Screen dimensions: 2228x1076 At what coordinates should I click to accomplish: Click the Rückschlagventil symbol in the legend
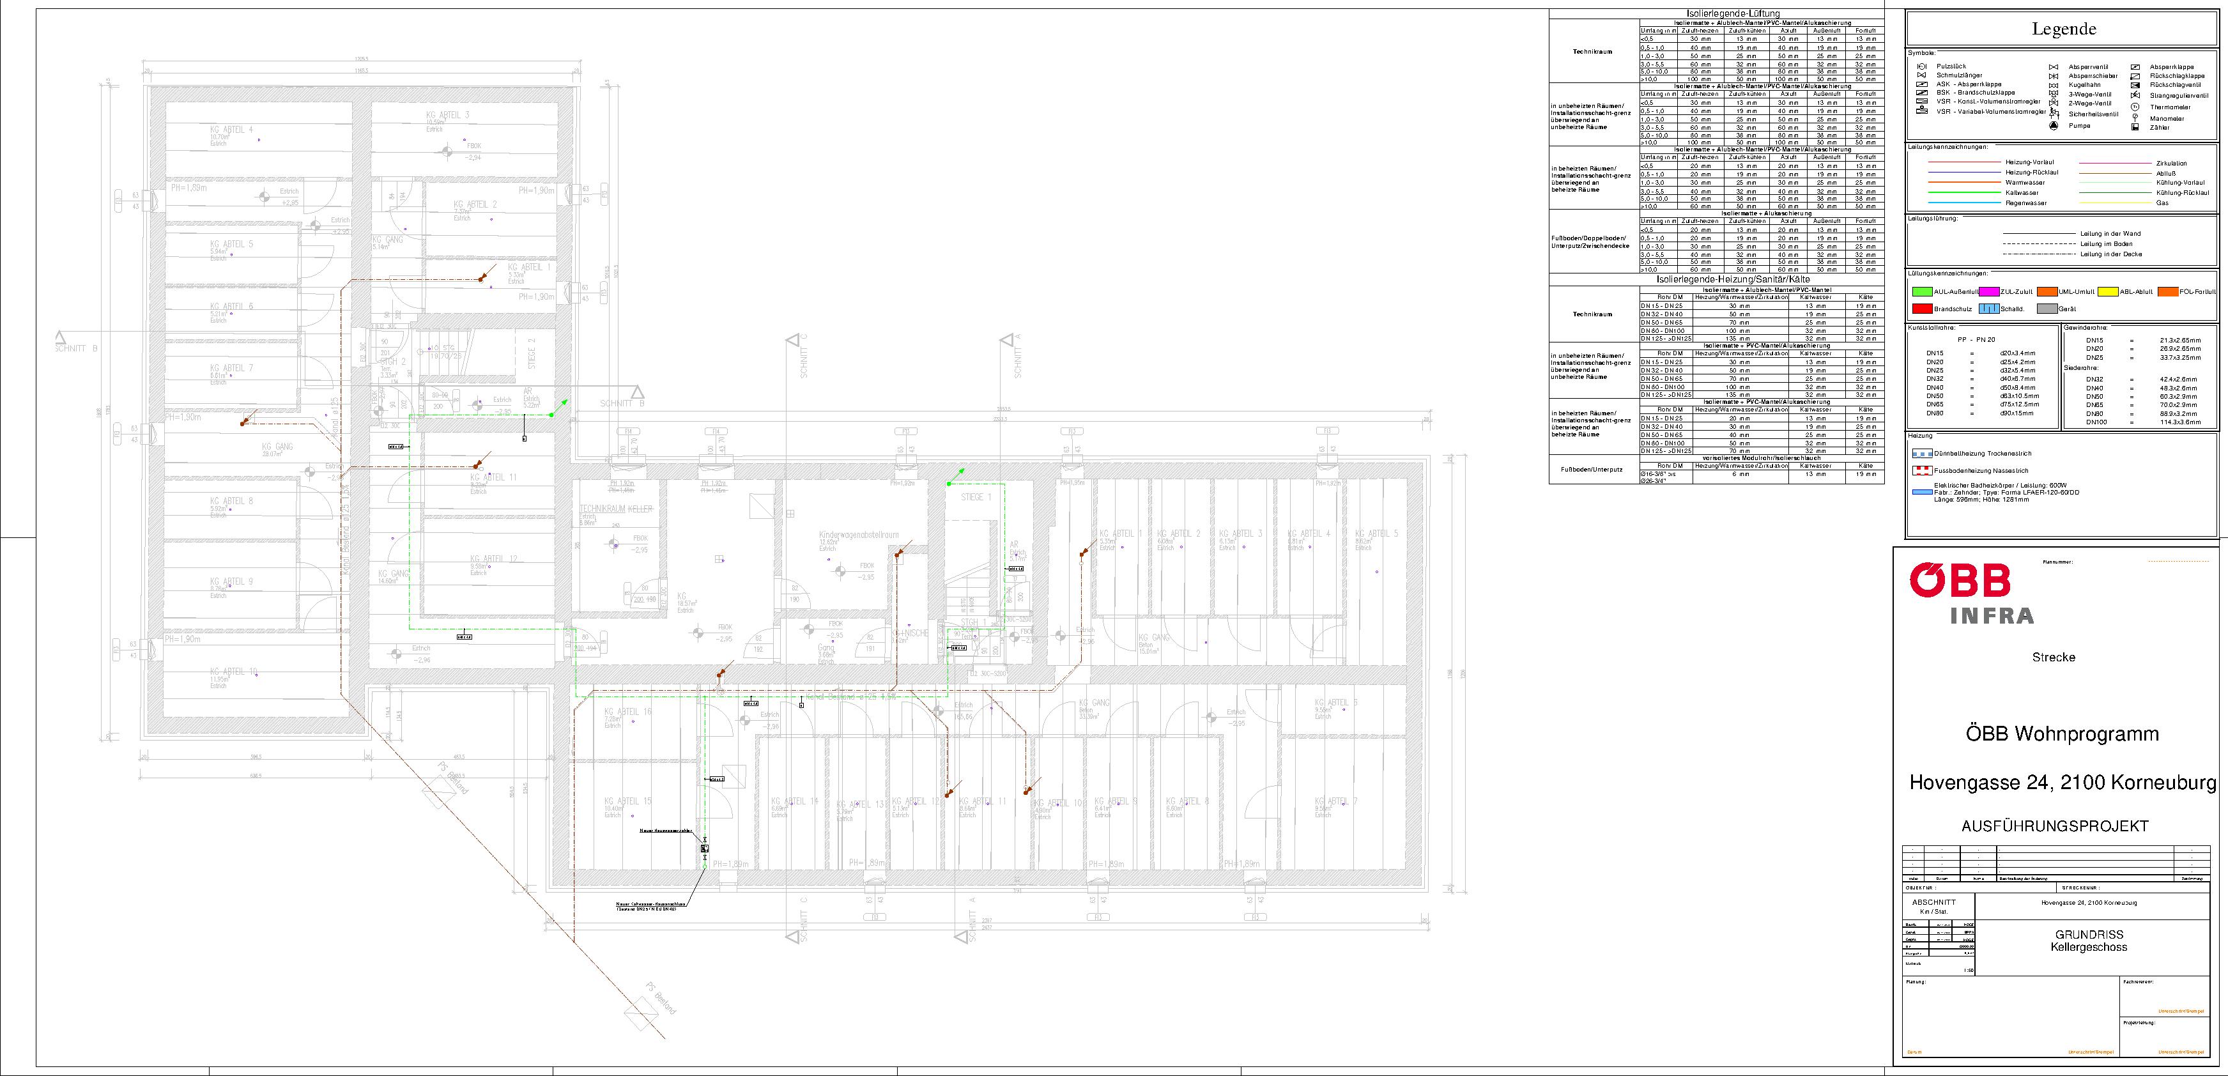point(2135,86)
